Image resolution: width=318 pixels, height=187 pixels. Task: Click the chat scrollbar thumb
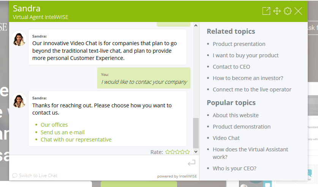click(x=196, y=133)
